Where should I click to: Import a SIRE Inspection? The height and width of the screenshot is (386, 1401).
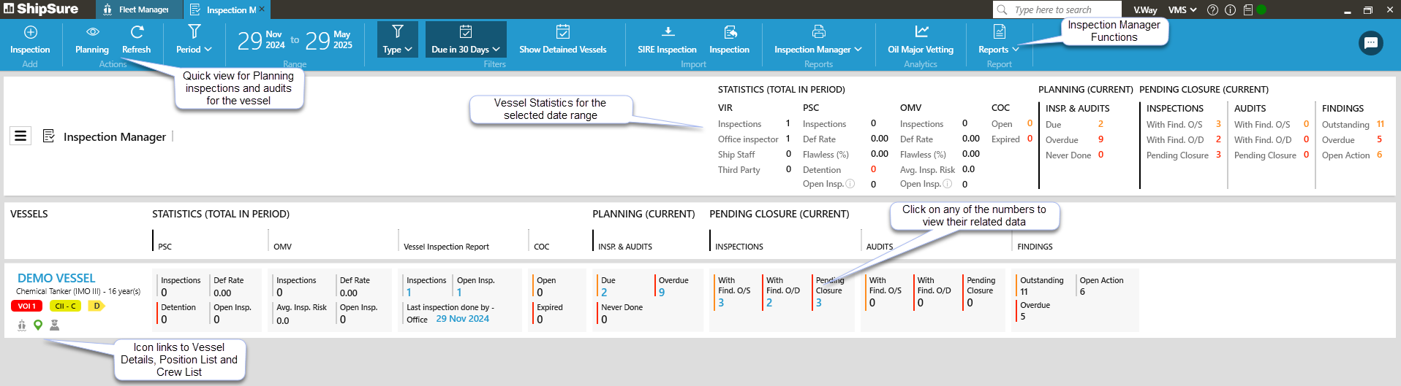(x=667, y=39)
